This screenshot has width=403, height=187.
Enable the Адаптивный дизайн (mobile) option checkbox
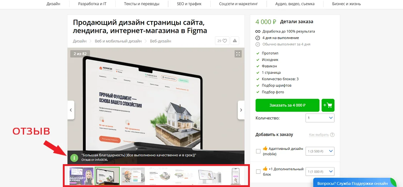point(258,151)
